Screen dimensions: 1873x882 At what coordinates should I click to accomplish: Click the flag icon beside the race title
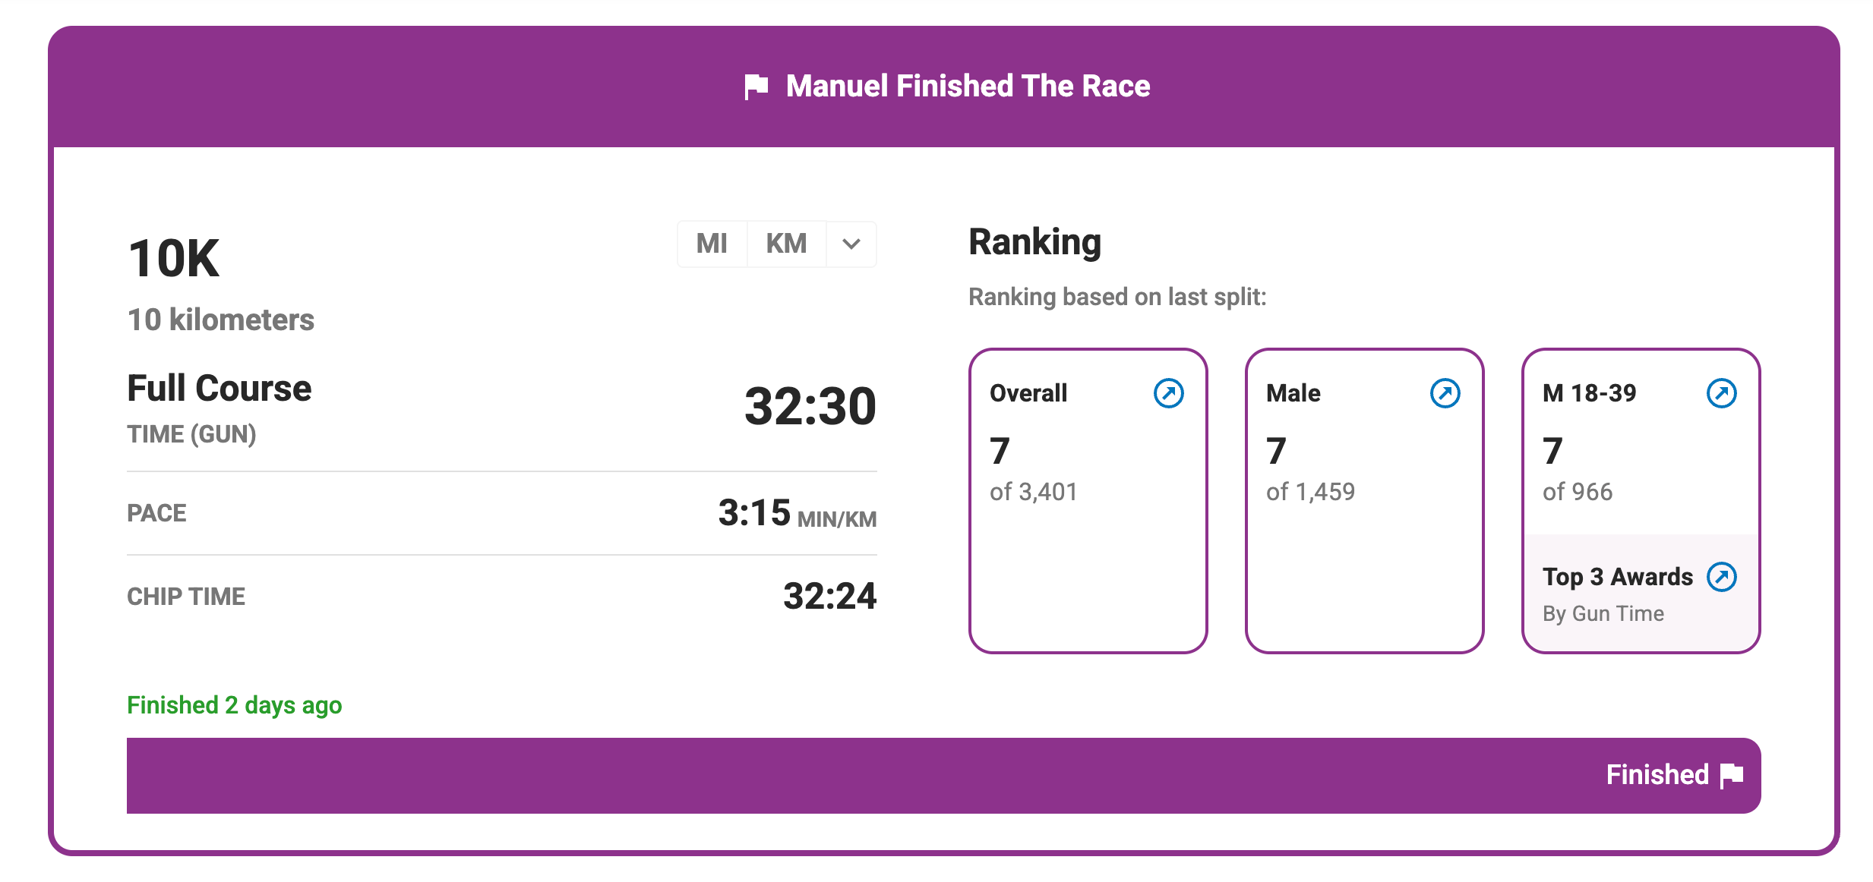[x=756, y=87]
